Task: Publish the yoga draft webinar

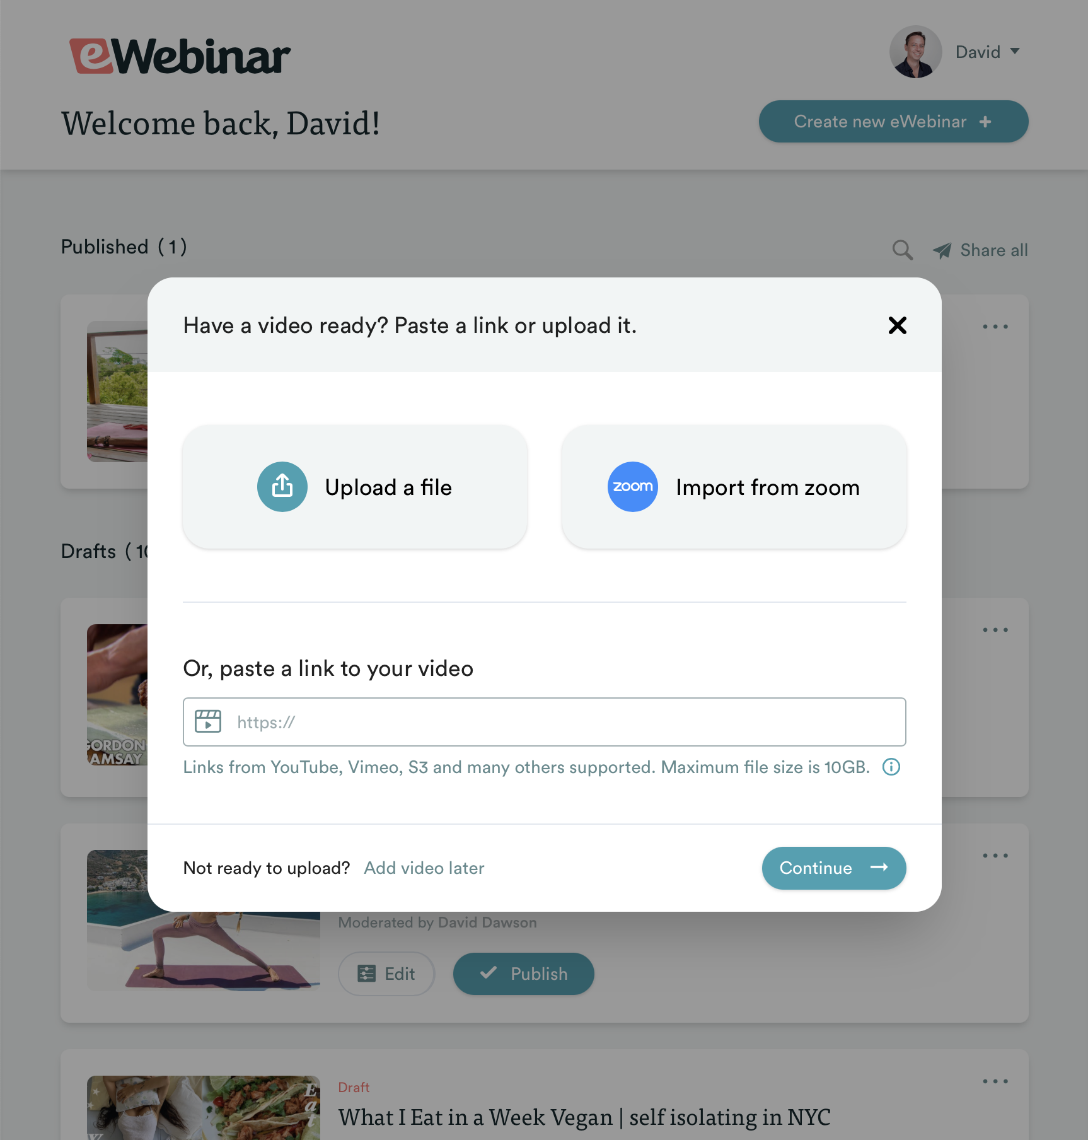Action: point(523,974)
